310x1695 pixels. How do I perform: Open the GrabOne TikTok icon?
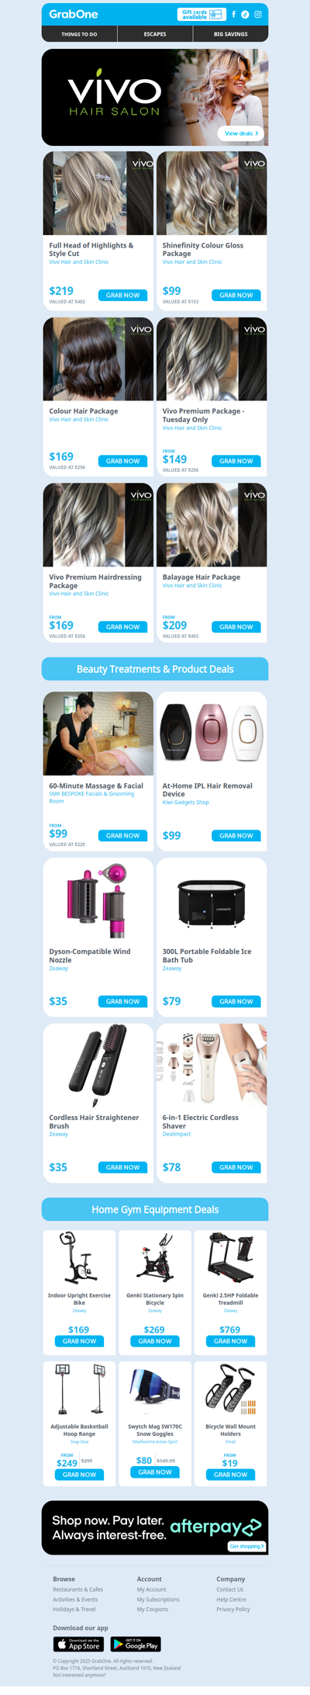point(246,14)
